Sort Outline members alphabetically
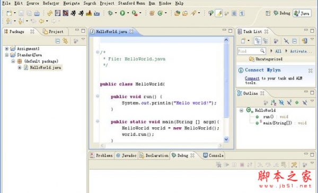 click(x=273, y=102)
